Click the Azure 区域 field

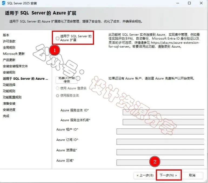click(160, 162)
